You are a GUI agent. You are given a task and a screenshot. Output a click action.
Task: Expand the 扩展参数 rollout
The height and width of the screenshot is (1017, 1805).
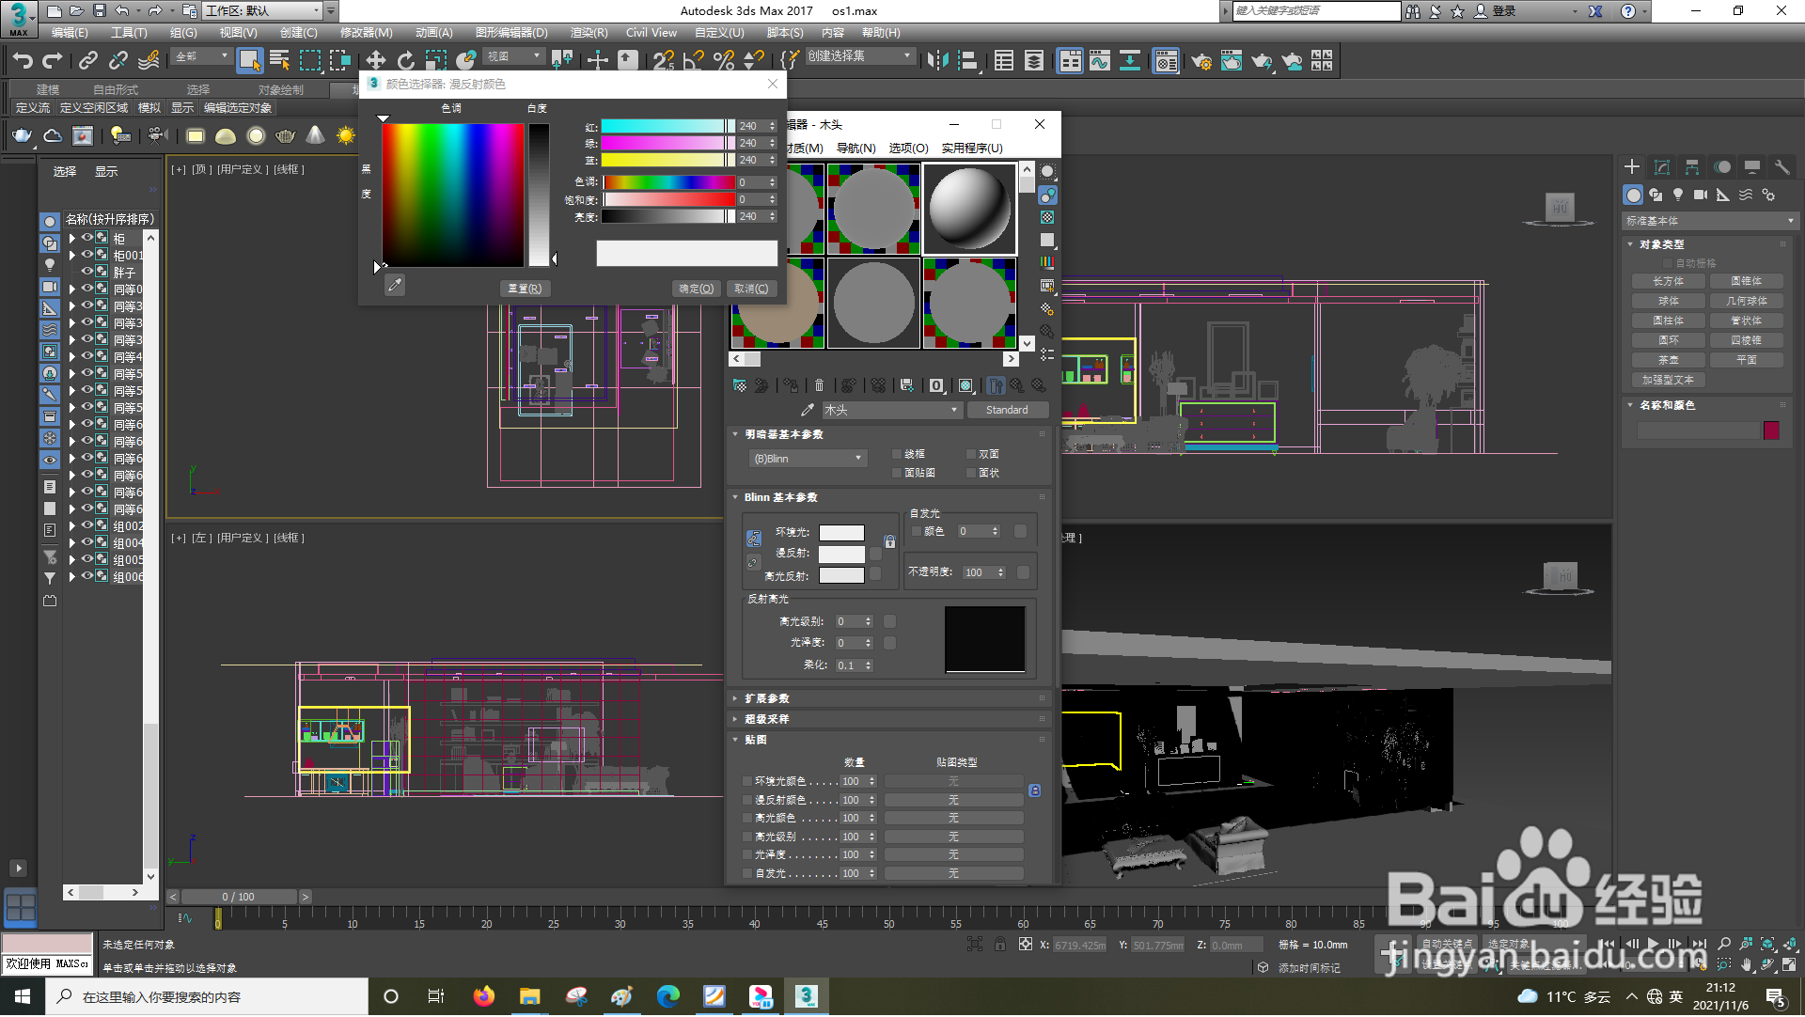tap(767, 698)
